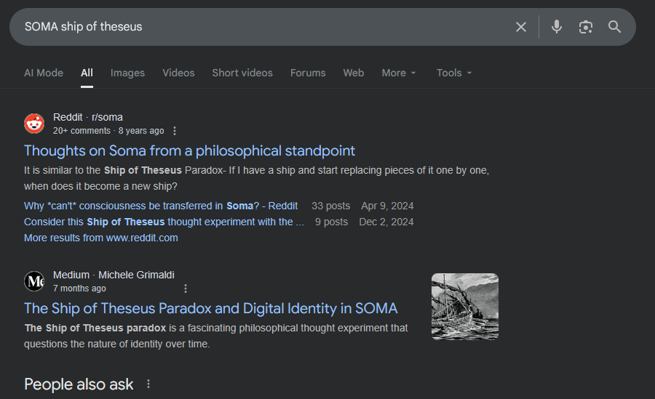Open three-dot menu for Medium result
This screenshot has height=399, width=655.
tap(186, 289)
